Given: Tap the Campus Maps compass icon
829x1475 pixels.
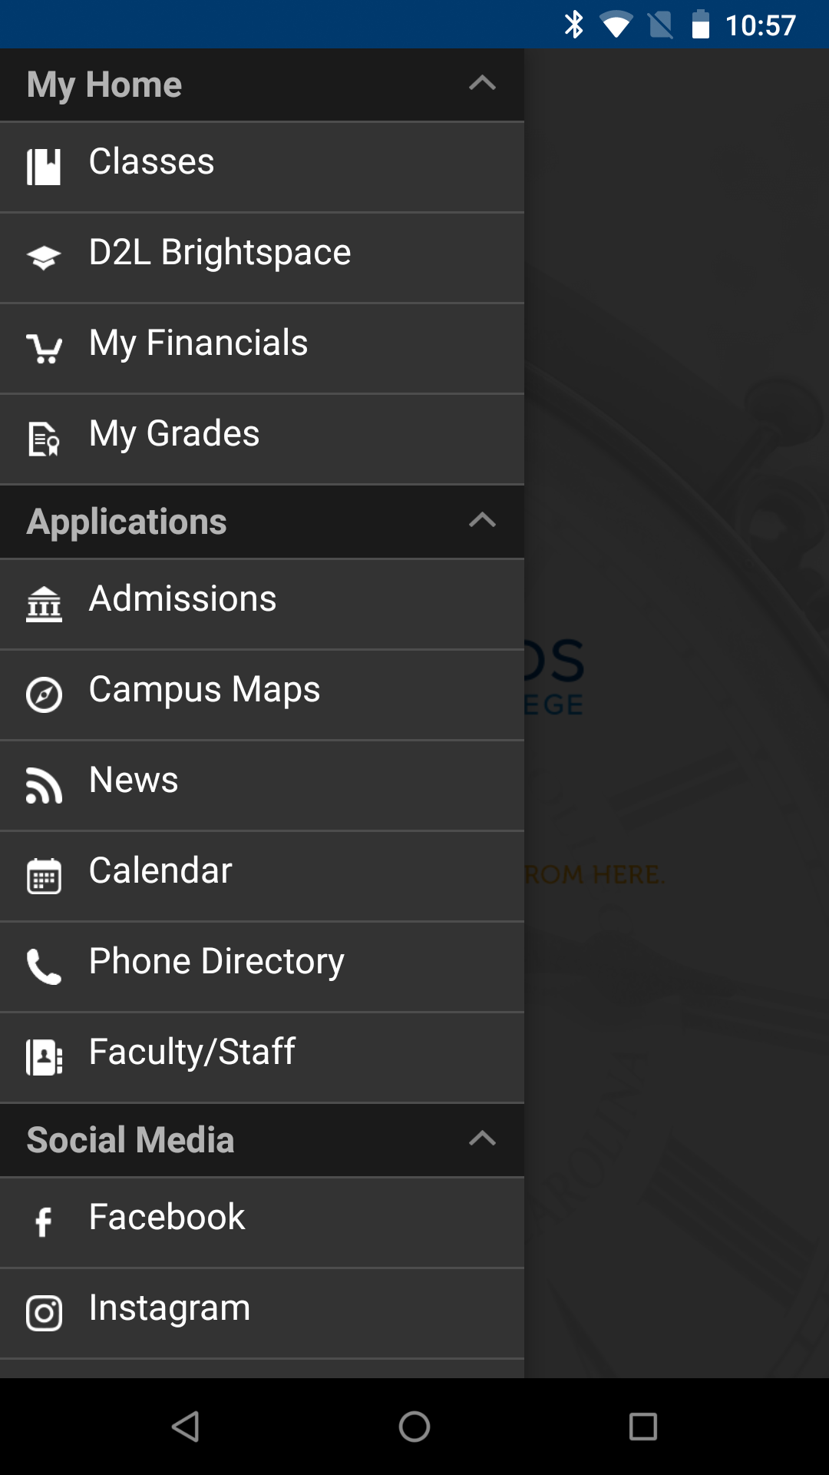Looking at the screenshot, I should [x=44, y=694].
